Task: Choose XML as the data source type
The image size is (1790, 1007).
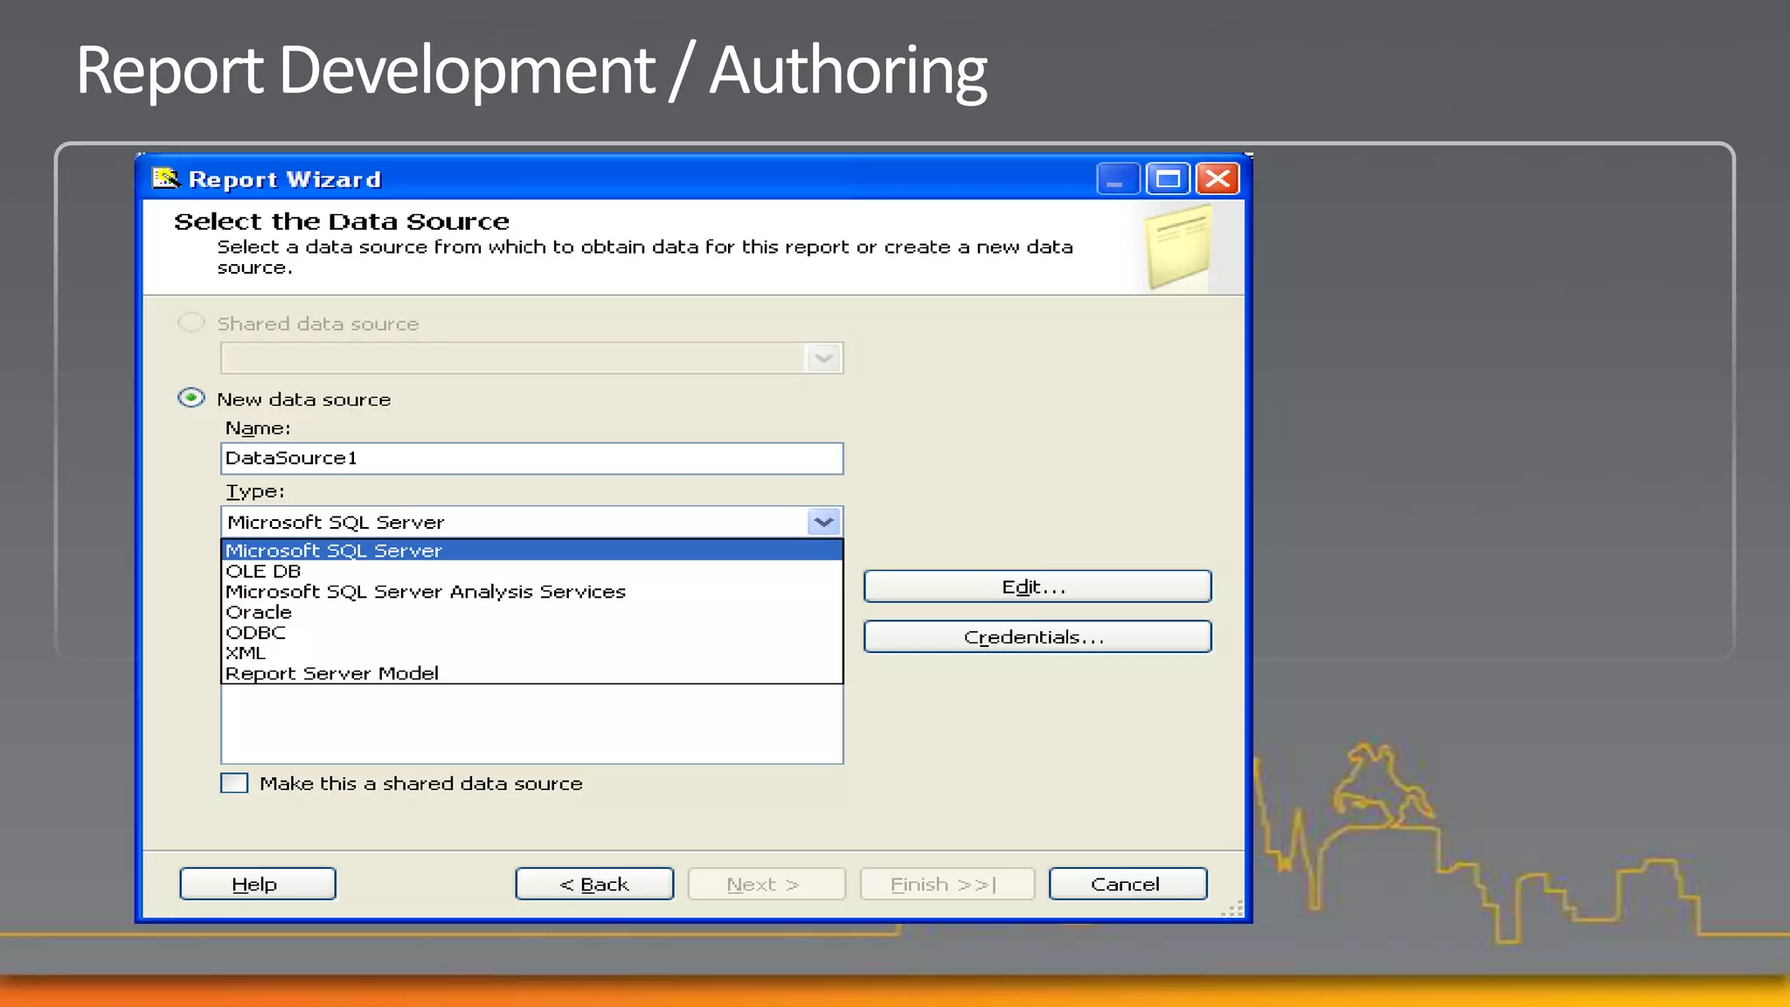Action: click(x=531, y=653)
